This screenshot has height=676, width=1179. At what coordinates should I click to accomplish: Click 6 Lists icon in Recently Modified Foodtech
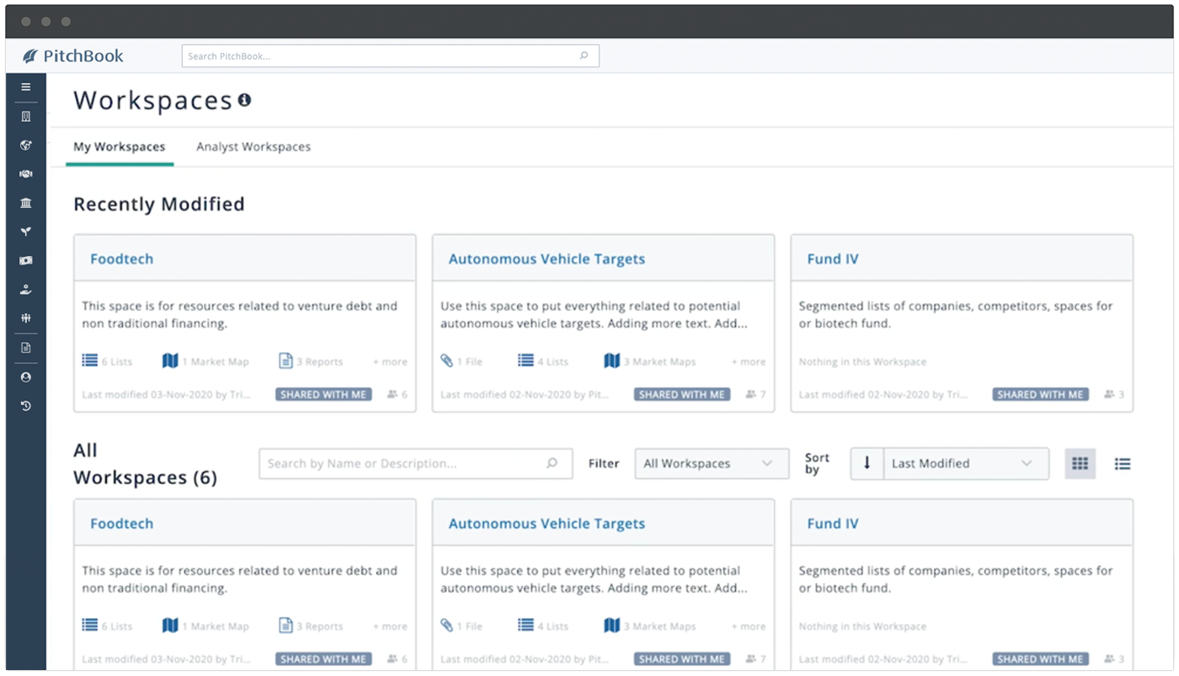coord(89,361)
